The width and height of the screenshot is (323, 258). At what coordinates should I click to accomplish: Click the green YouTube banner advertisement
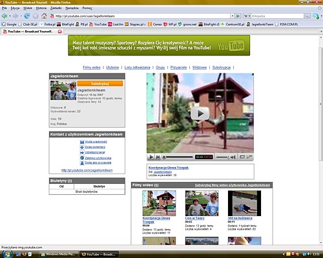click(159, 45)
